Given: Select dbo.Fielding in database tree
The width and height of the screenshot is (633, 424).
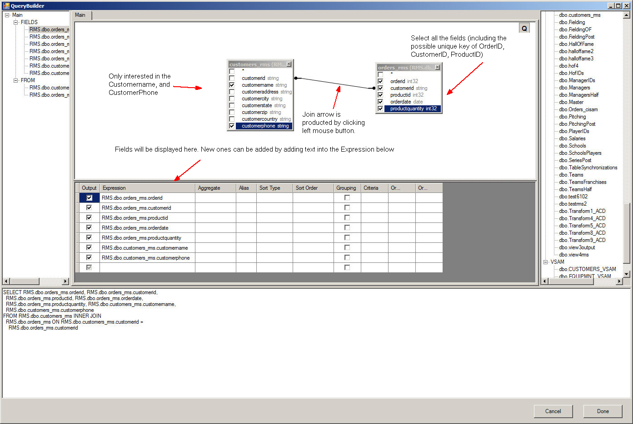Looking at the screenshot, I should point(572,22).
